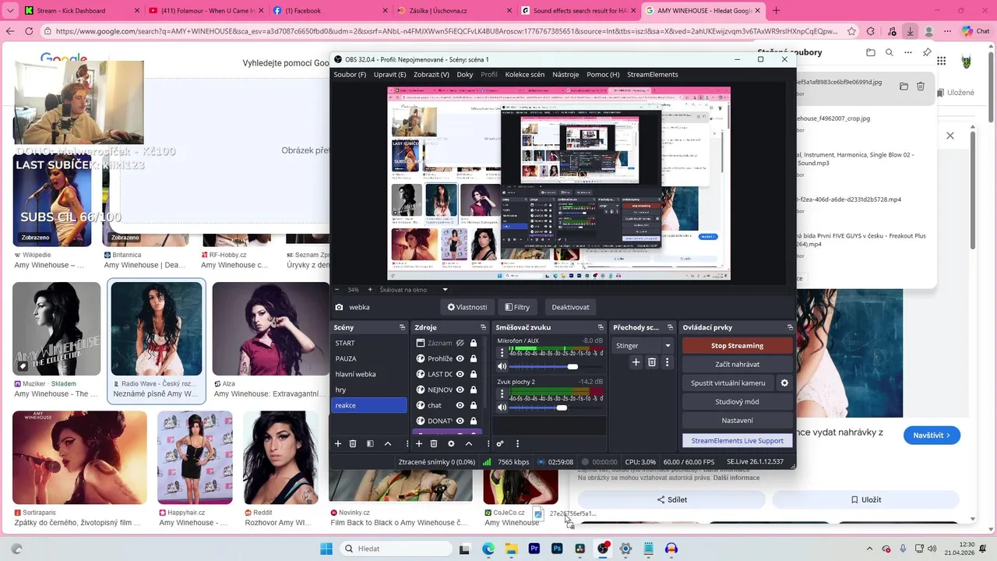Open the transition properties three-dot menu

tap(668, 362)
